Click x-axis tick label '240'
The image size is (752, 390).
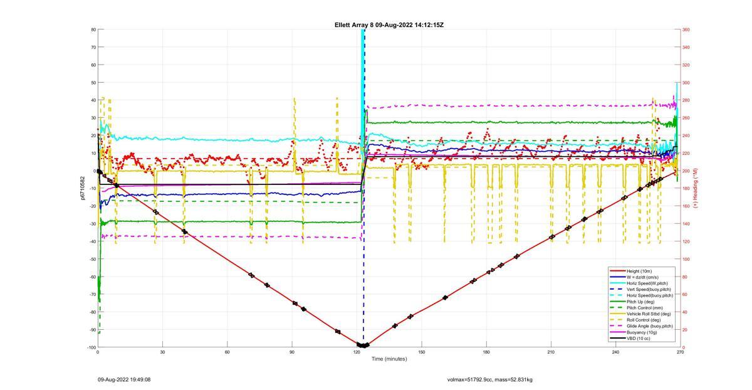pyautogui.click(x=615, y=352)
